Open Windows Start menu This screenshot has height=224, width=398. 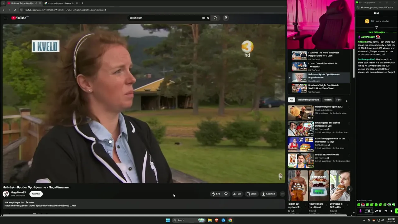click(x=168, y=220)
